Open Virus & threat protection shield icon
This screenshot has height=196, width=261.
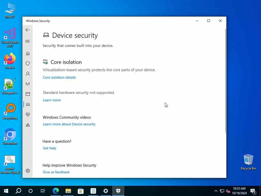click(x=28, y=64)
